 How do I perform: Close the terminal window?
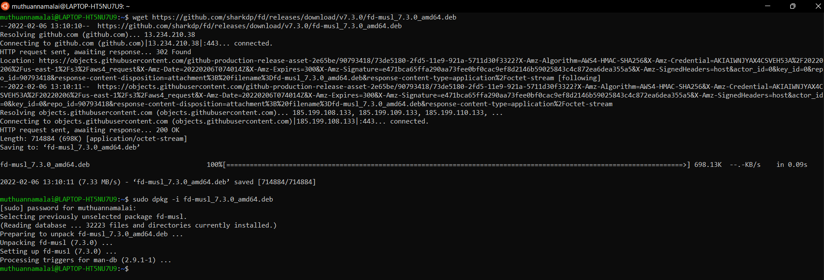click(x=816, y=6)
